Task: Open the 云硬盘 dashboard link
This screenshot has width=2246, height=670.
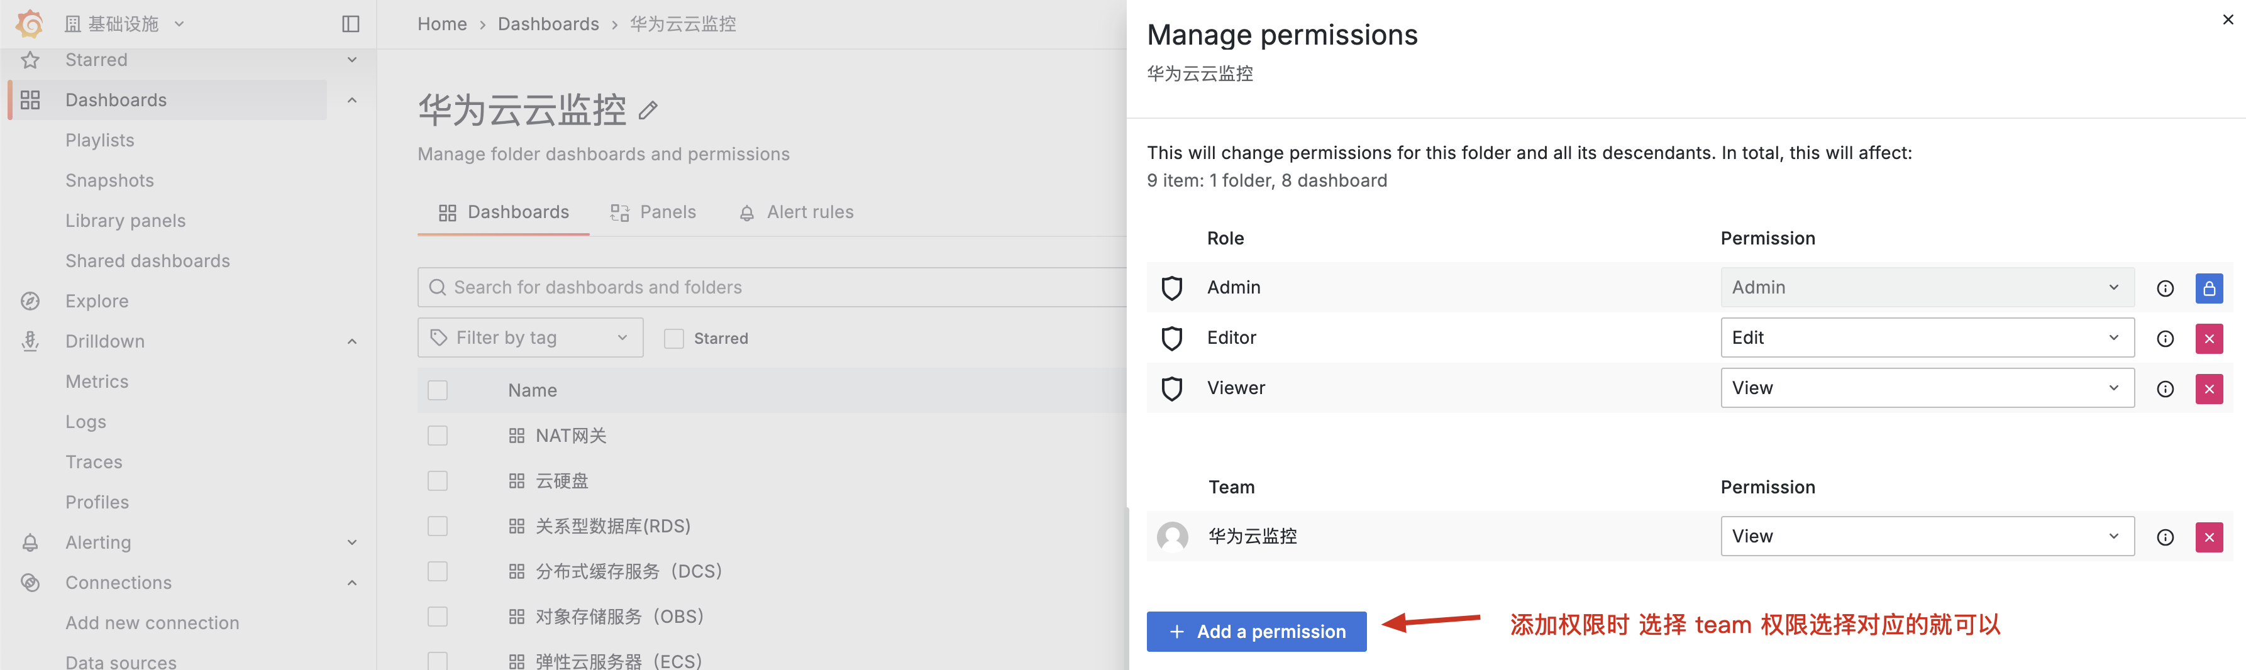Action: coord(561,481)
